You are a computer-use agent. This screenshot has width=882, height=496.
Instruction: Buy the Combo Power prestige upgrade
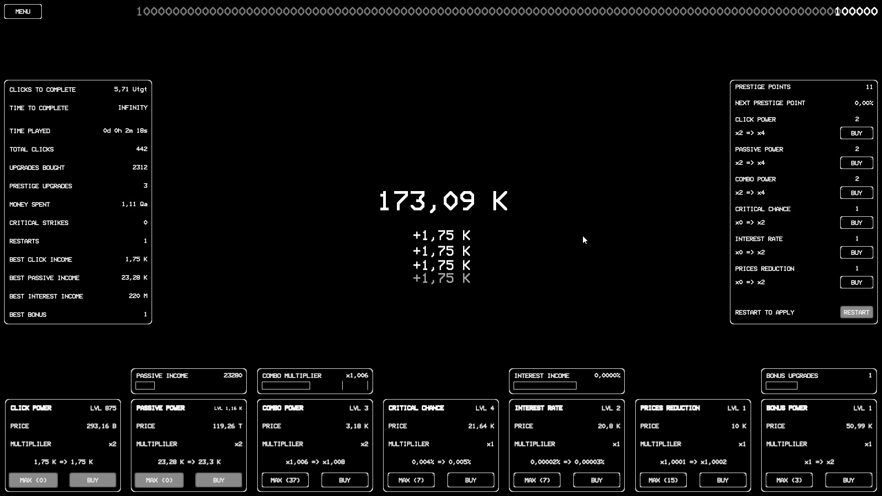(x=856, y=192)
